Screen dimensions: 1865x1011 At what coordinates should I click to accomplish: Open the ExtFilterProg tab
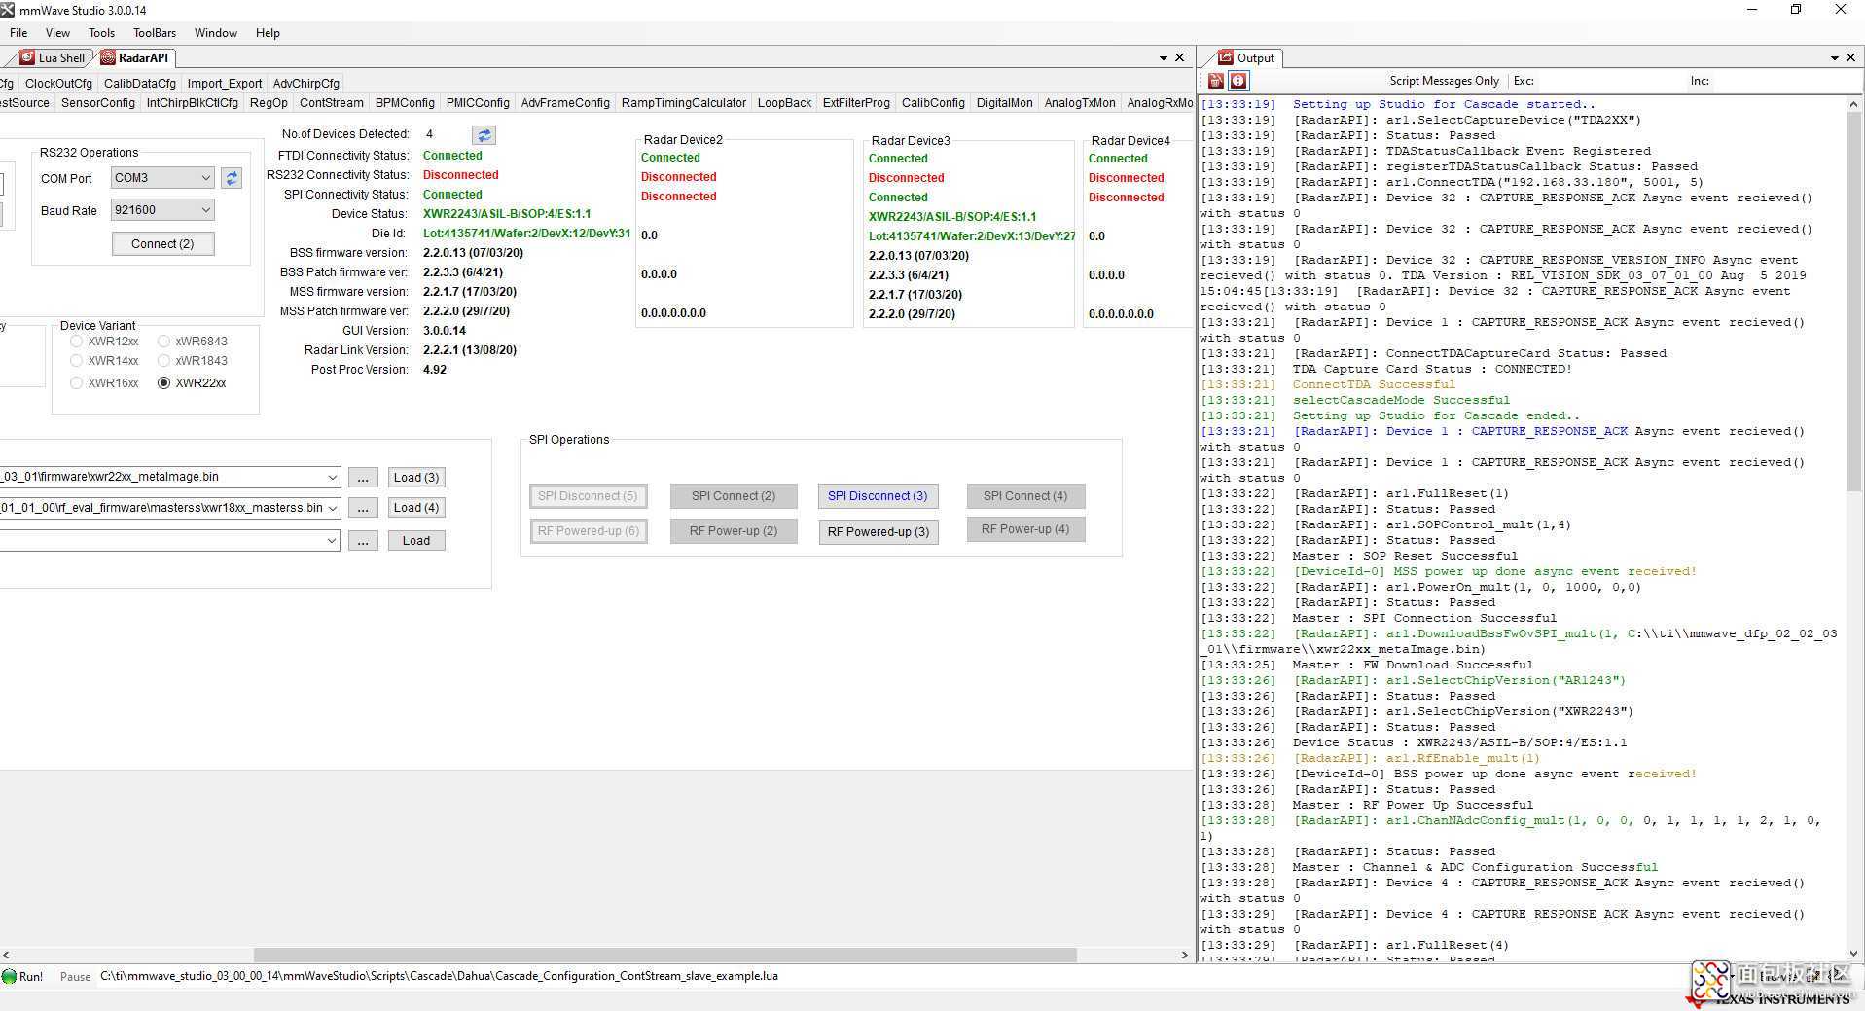(x=856, y=103)
